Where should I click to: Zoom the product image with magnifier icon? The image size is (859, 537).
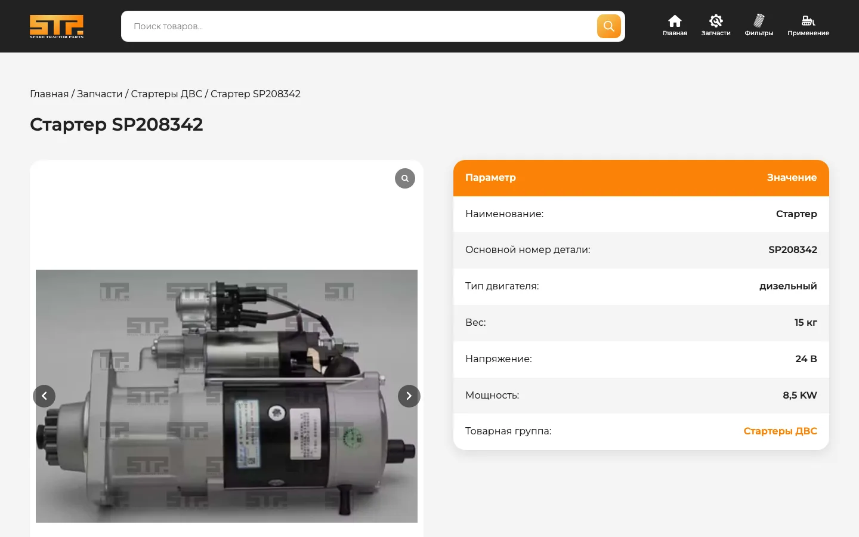coord(405,178)
